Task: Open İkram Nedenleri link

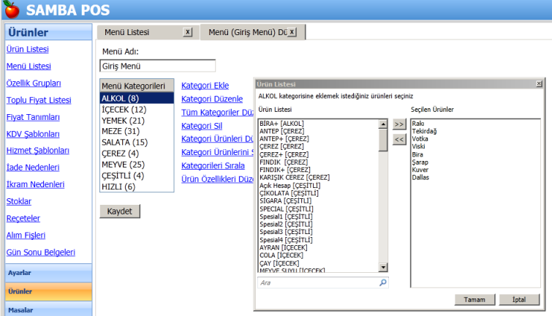Action: pyautogui.click(x=35, y=184)
